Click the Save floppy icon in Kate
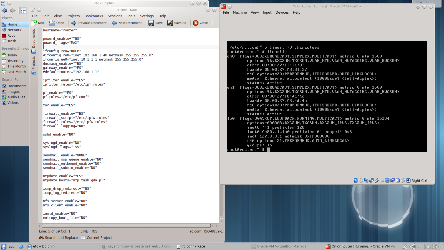Viewport: 444px width, 250px height. [x=151, y=23]
